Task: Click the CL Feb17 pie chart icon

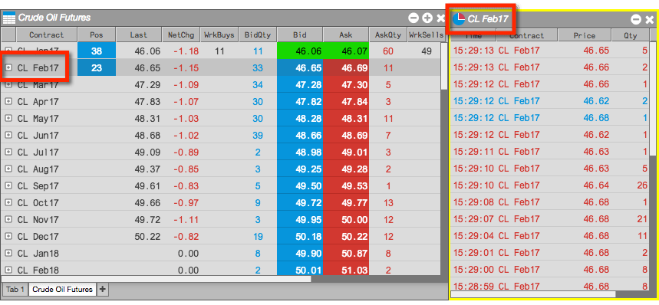Action: (x=459, y=18)
